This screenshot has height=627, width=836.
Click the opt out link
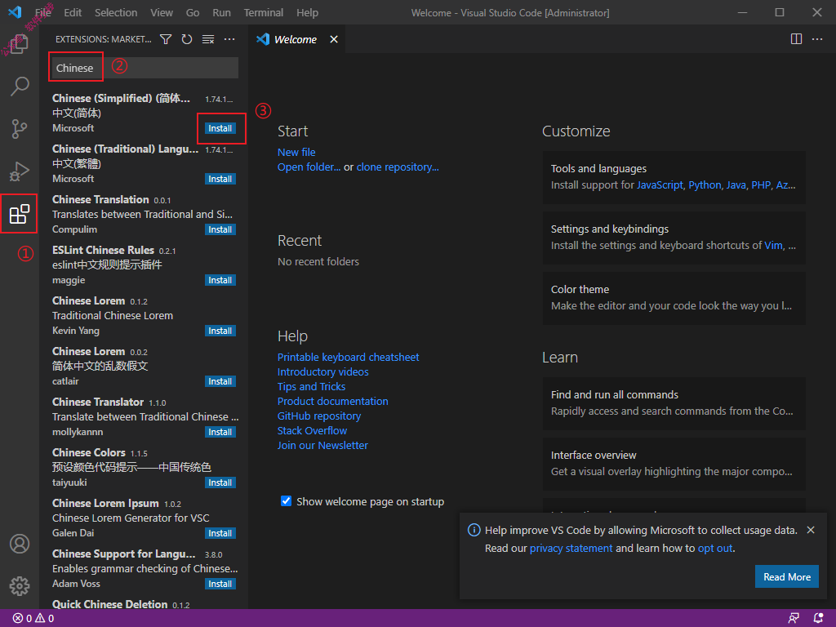click(715, 549)
